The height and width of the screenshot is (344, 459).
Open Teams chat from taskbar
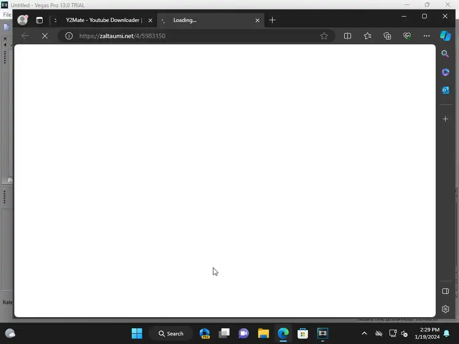click(243, 333)
